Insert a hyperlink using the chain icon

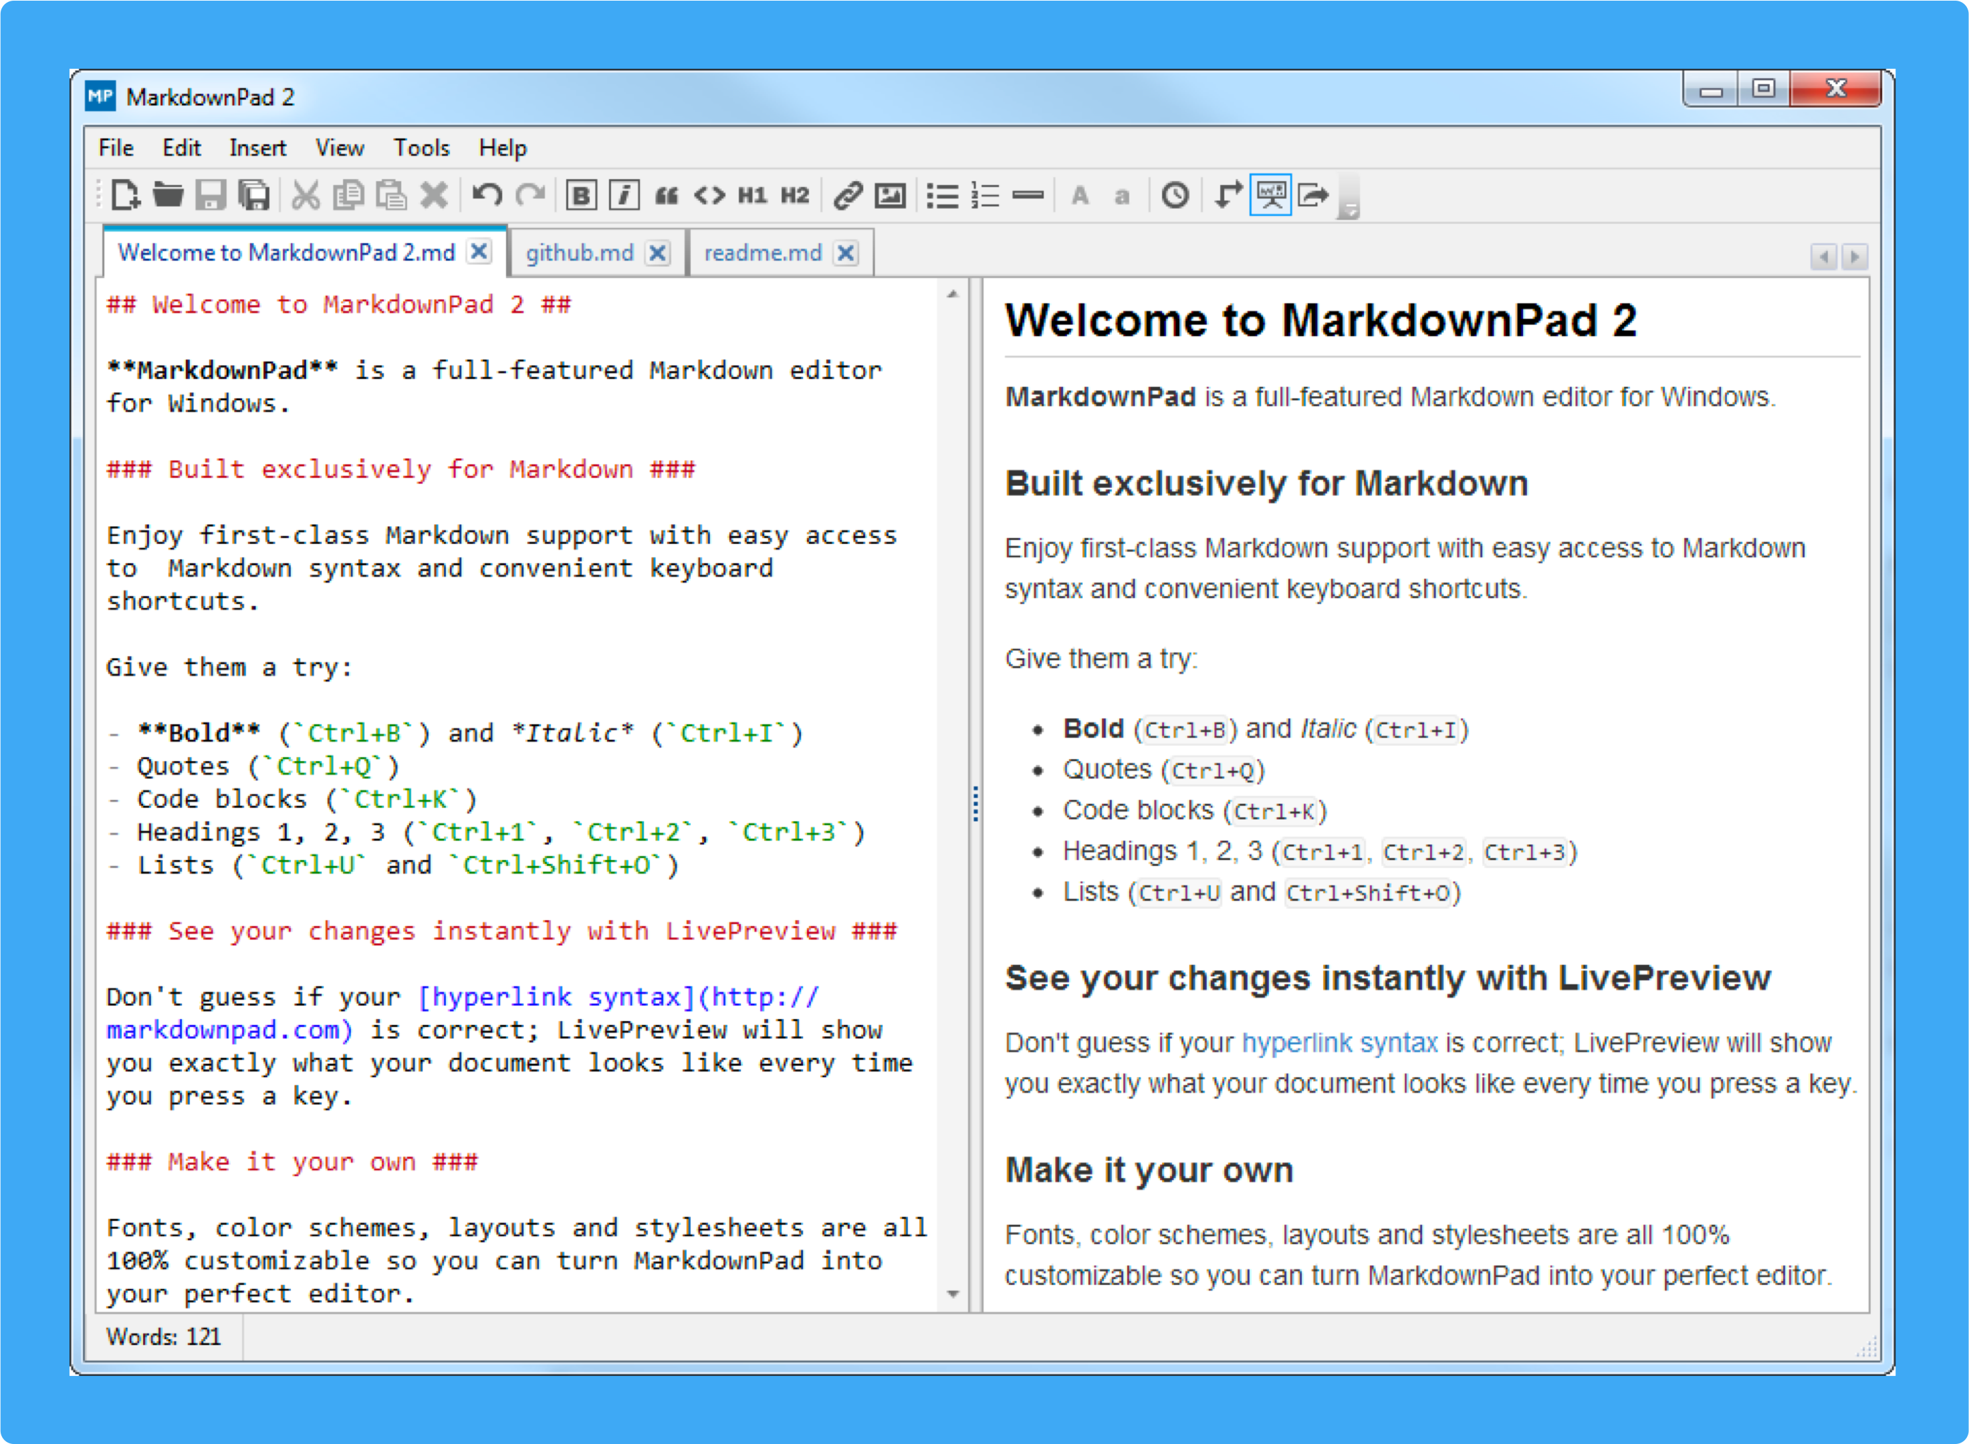tap(847, 195)
